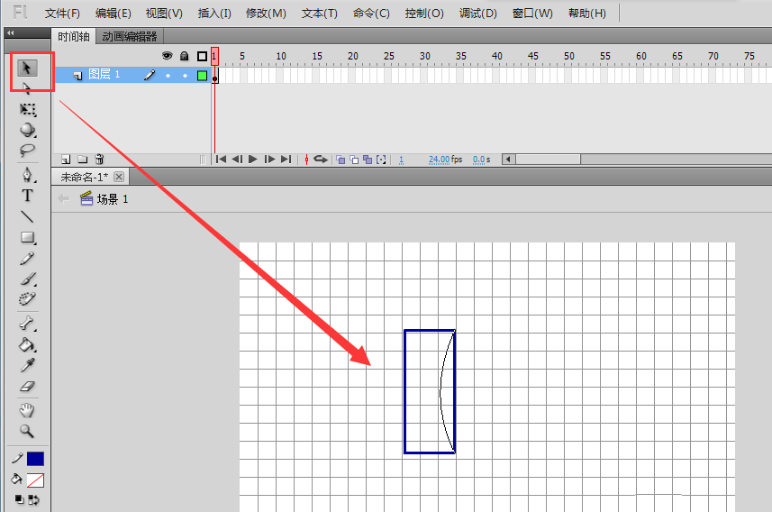This screenshot has height=512, width=772.
Task: Select the 未命名-1* document tab
Action: pos(84,177)
